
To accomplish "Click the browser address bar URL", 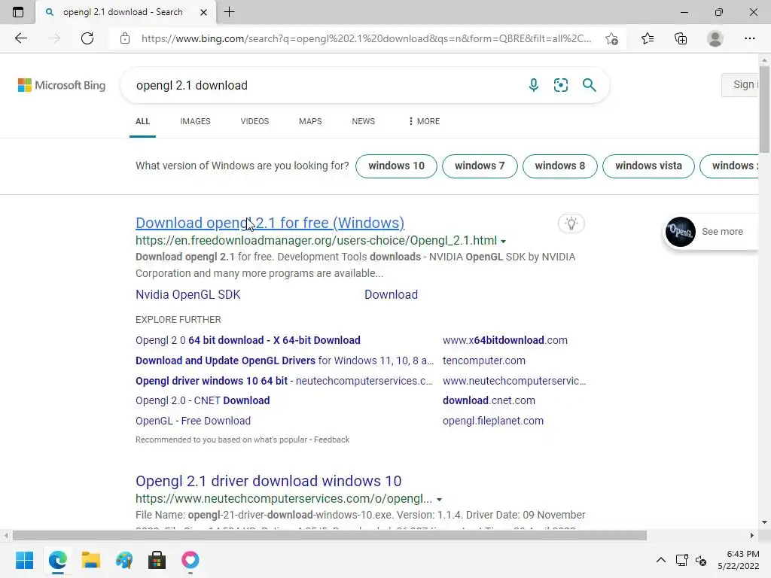I will [367, 38].
